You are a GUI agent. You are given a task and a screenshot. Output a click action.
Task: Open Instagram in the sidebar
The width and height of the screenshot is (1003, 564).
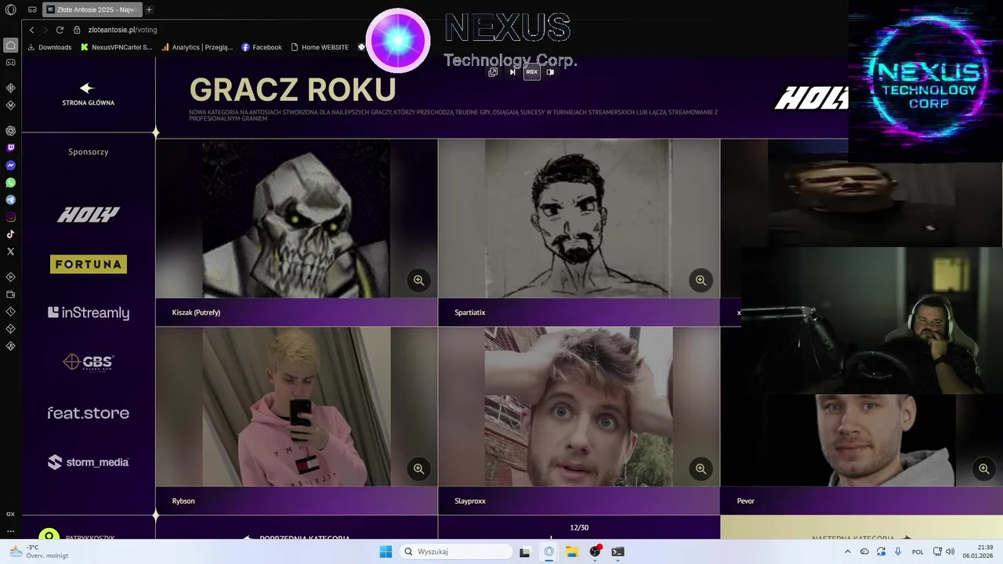(x=10, y=217)
